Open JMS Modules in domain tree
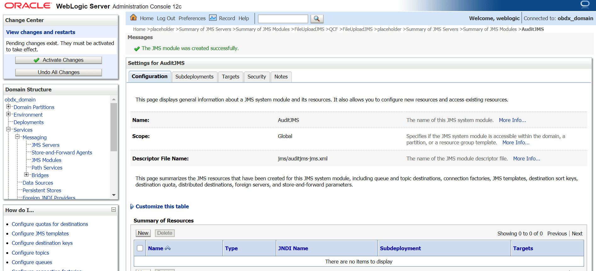 coord(46,160)
